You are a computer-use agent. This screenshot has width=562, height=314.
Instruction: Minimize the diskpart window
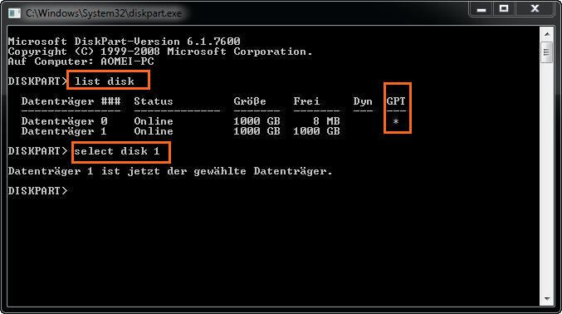click(481, 8)
